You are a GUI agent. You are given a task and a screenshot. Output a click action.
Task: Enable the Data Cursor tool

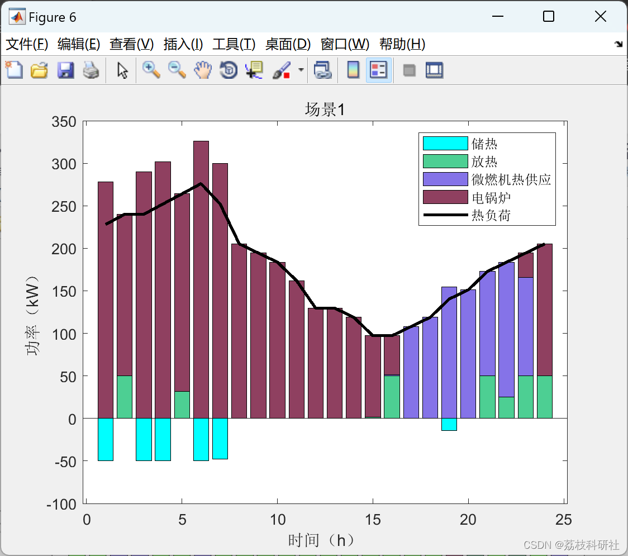coord(254,70)
